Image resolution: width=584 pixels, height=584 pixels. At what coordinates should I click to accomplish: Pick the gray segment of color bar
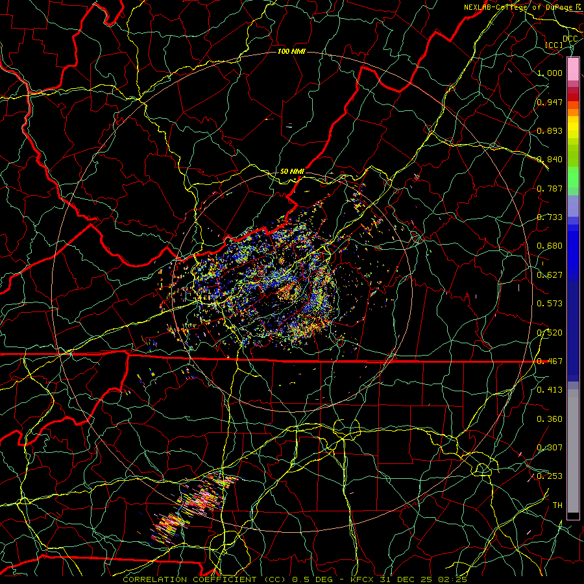click(x=573, y=451)
